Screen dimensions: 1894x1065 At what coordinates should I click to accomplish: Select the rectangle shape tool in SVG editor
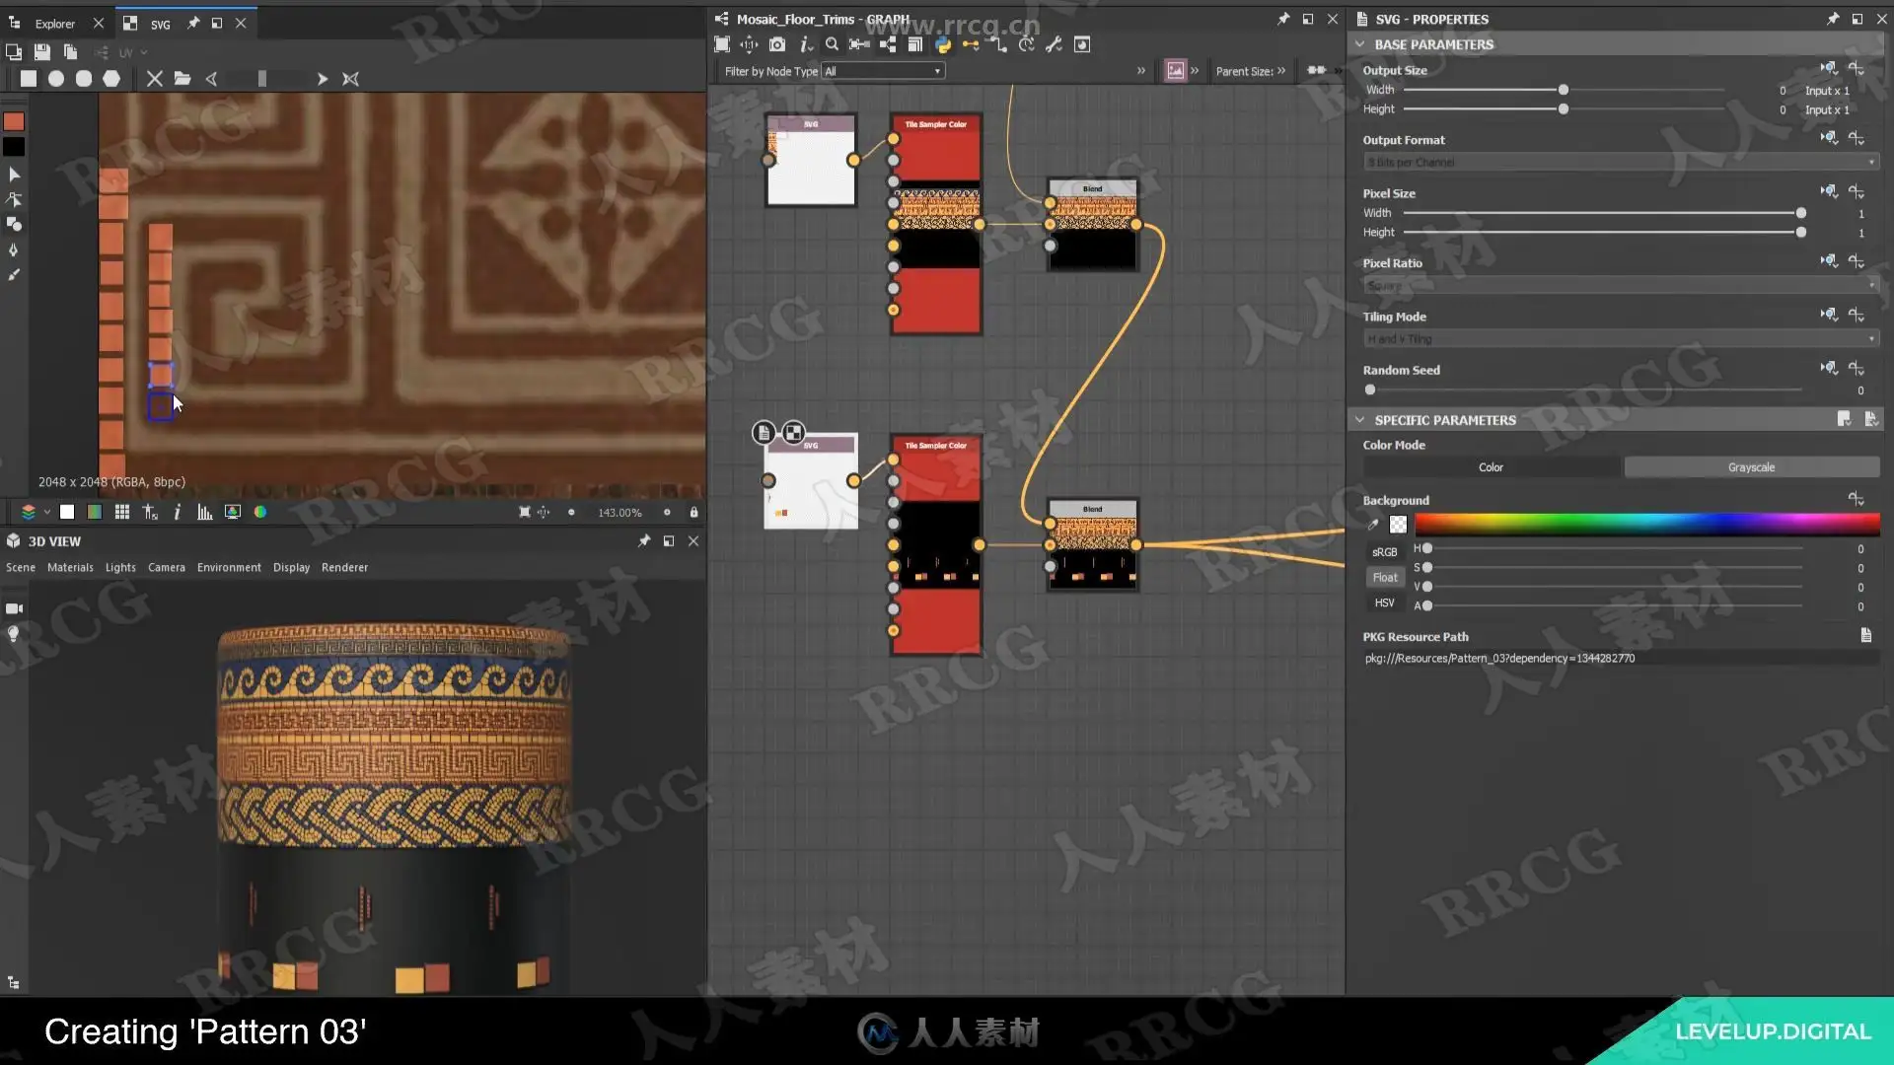(28, 78)
